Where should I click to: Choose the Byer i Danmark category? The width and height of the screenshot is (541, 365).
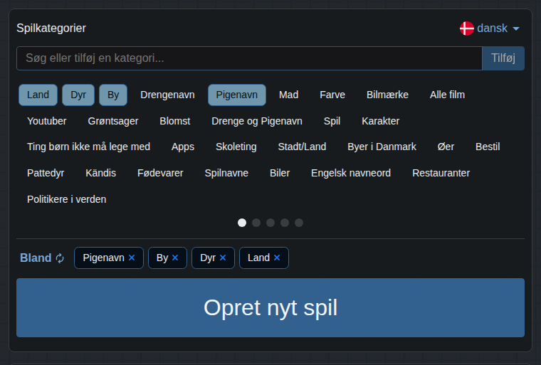(382, 147)
